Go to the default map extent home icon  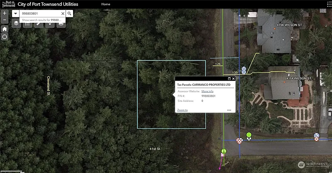coord(5,29)
